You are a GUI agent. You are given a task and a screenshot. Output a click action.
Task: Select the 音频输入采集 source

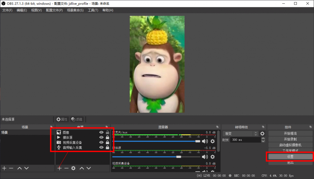coord(72,147)
